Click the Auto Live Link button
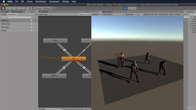Screen dimensions: 196x110 pyautogui.click(x=85, y=14)
